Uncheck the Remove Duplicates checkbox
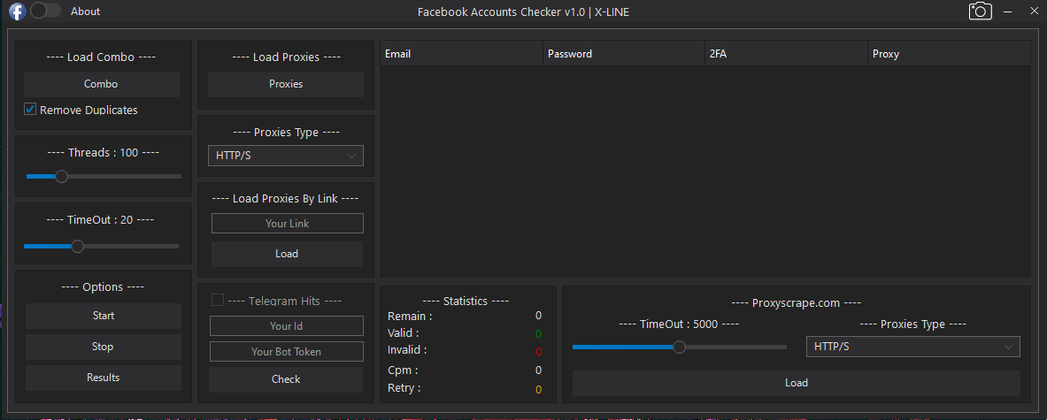This screenshot has width=1047, height=420. [30, 110]
